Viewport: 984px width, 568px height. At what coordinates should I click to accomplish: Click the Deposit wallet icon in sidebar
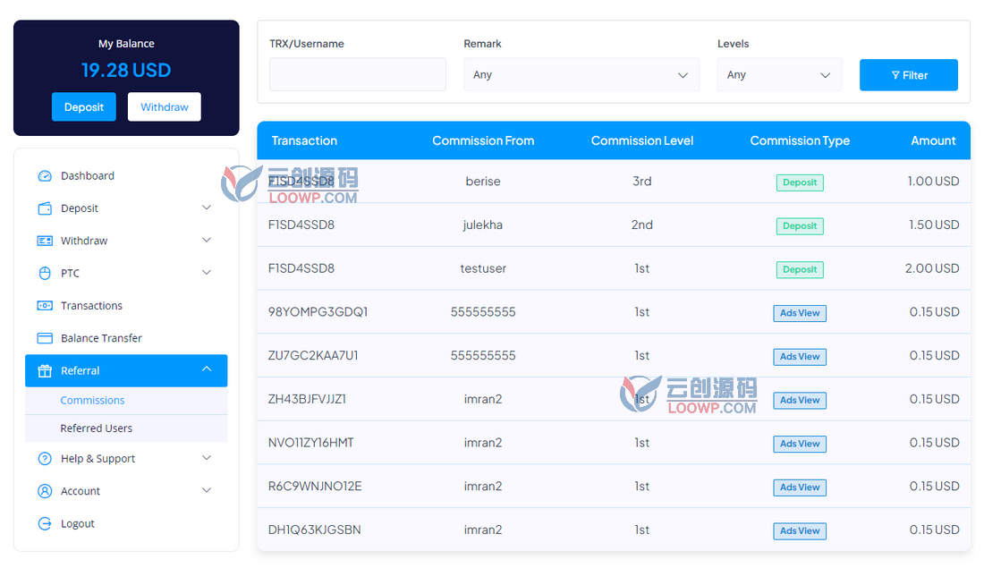coord(45,208)
